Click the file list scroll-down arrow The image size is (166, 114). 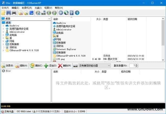pyautogui.click(x=163, y=60)
